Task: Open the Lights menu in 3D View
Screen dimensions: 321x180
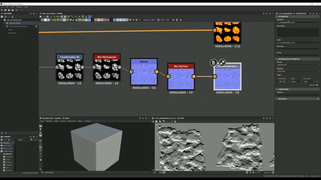Action: pyautogui.click(x=56, y=121)
